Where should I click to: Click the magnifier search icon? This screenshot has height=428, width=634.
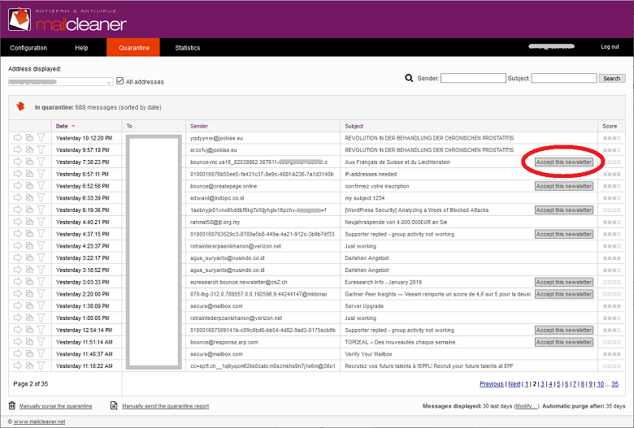click(409, 78)
